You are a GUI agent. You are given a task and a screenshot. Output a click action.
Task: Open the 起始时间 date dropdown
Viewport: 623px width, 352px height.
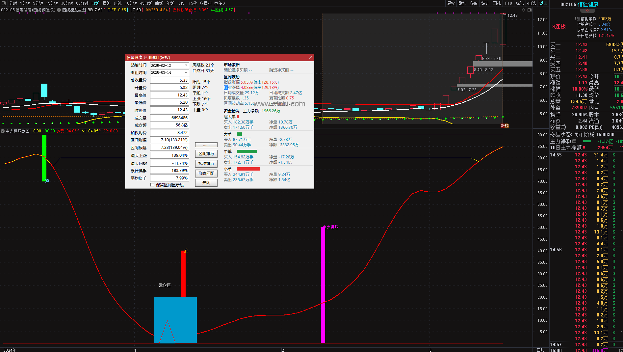pyautogui.click(x=186, y=65)
